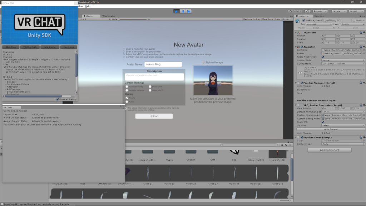Toggle Nudity/Sexuality content warning checkbox
This screenshot has height=206, width=366.
[x=127, y=87]
